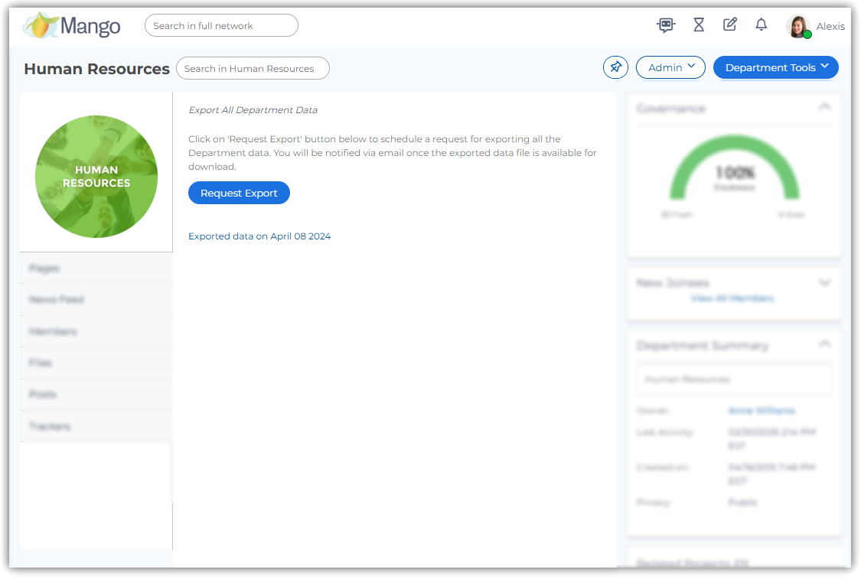Open the Department Tools dropdown
Screen dimensions: 861x579
point(775,67)
